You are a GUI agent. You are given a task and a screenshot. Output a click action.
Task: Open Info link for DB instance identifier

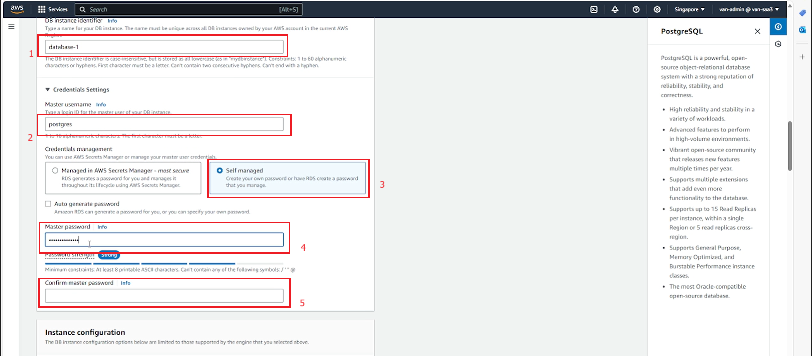click(112, 21)
